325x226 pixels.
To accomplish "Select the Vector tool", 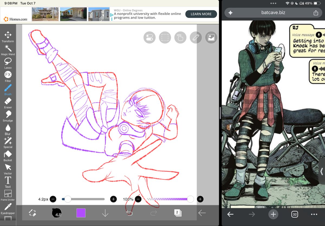I will click(x=8, y=169).
